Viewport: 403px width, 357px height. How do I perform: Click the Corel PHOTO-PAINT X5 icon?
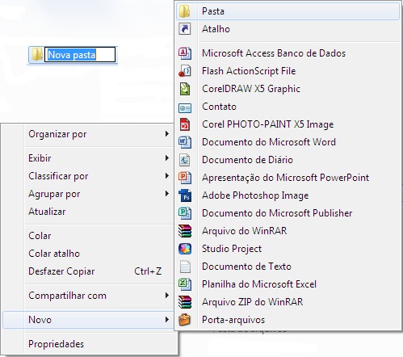[x=185, y=124]
